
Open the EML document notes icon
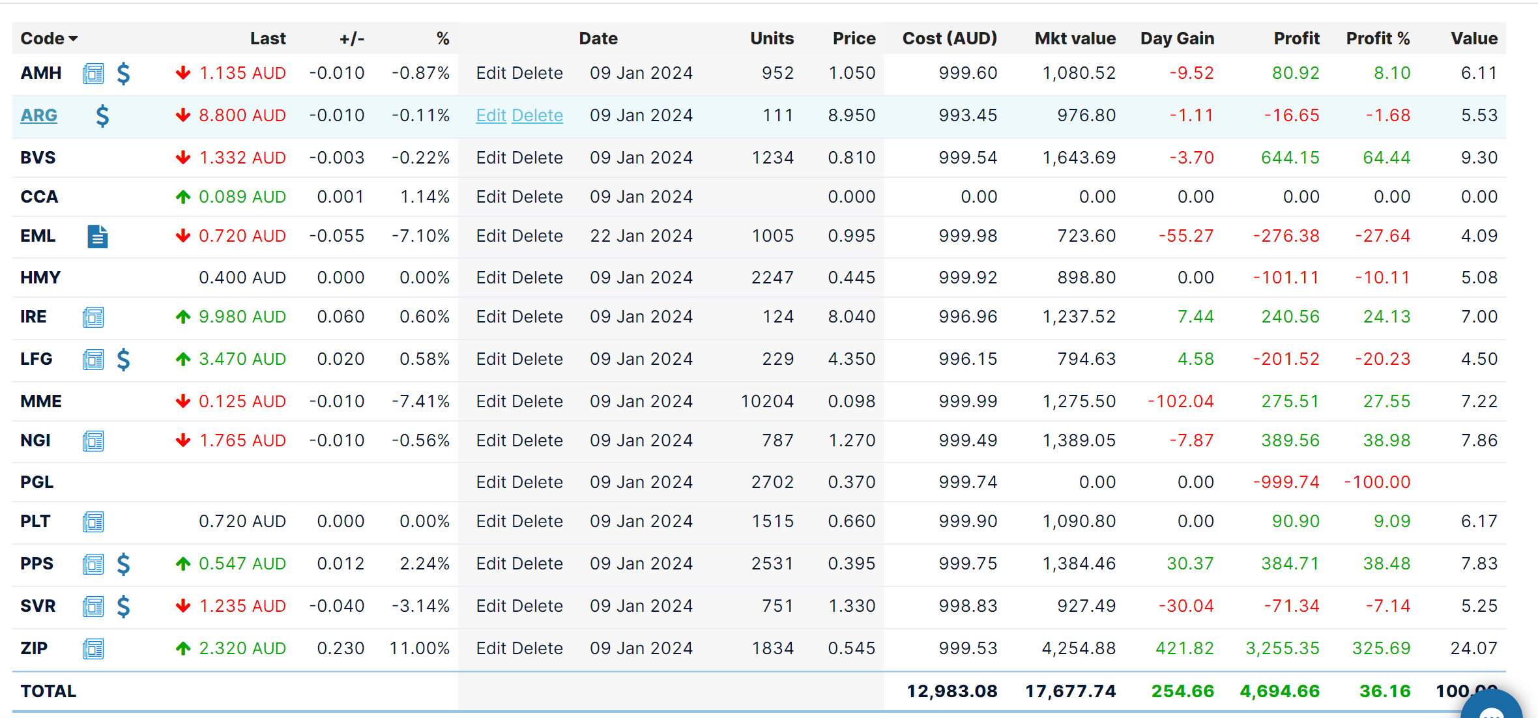[97, 237]
